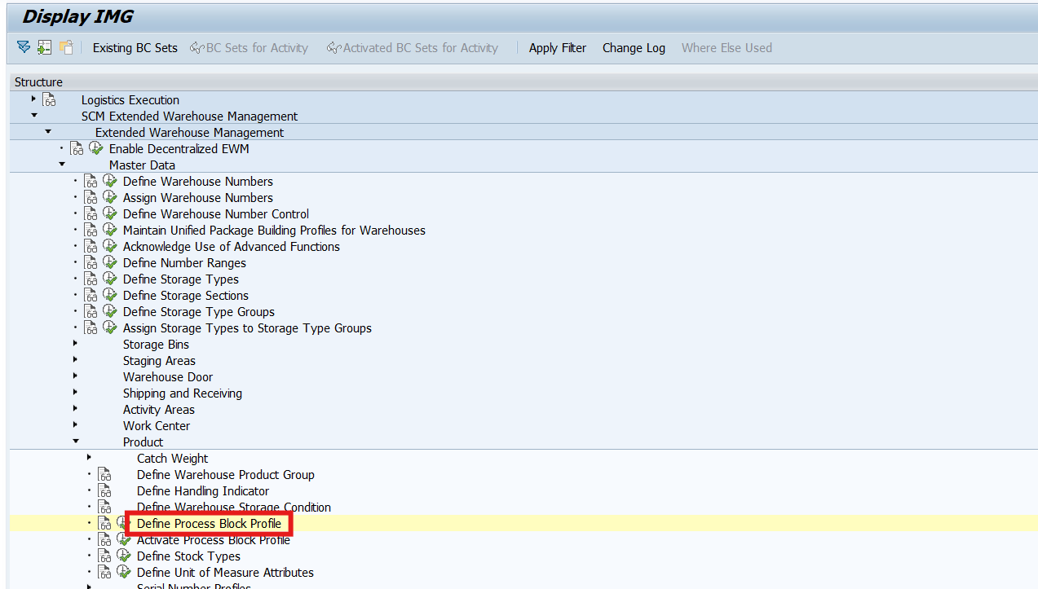Open the Change Log
The width and height of the screenshot is (1038, 589).
pyautogui.click(x=634, y=47)
